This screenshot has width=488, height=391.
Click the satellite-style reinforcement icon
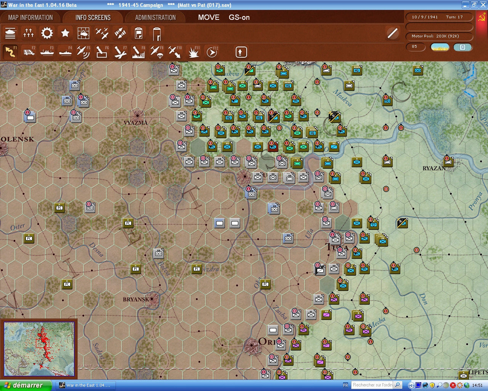[120, 33]
